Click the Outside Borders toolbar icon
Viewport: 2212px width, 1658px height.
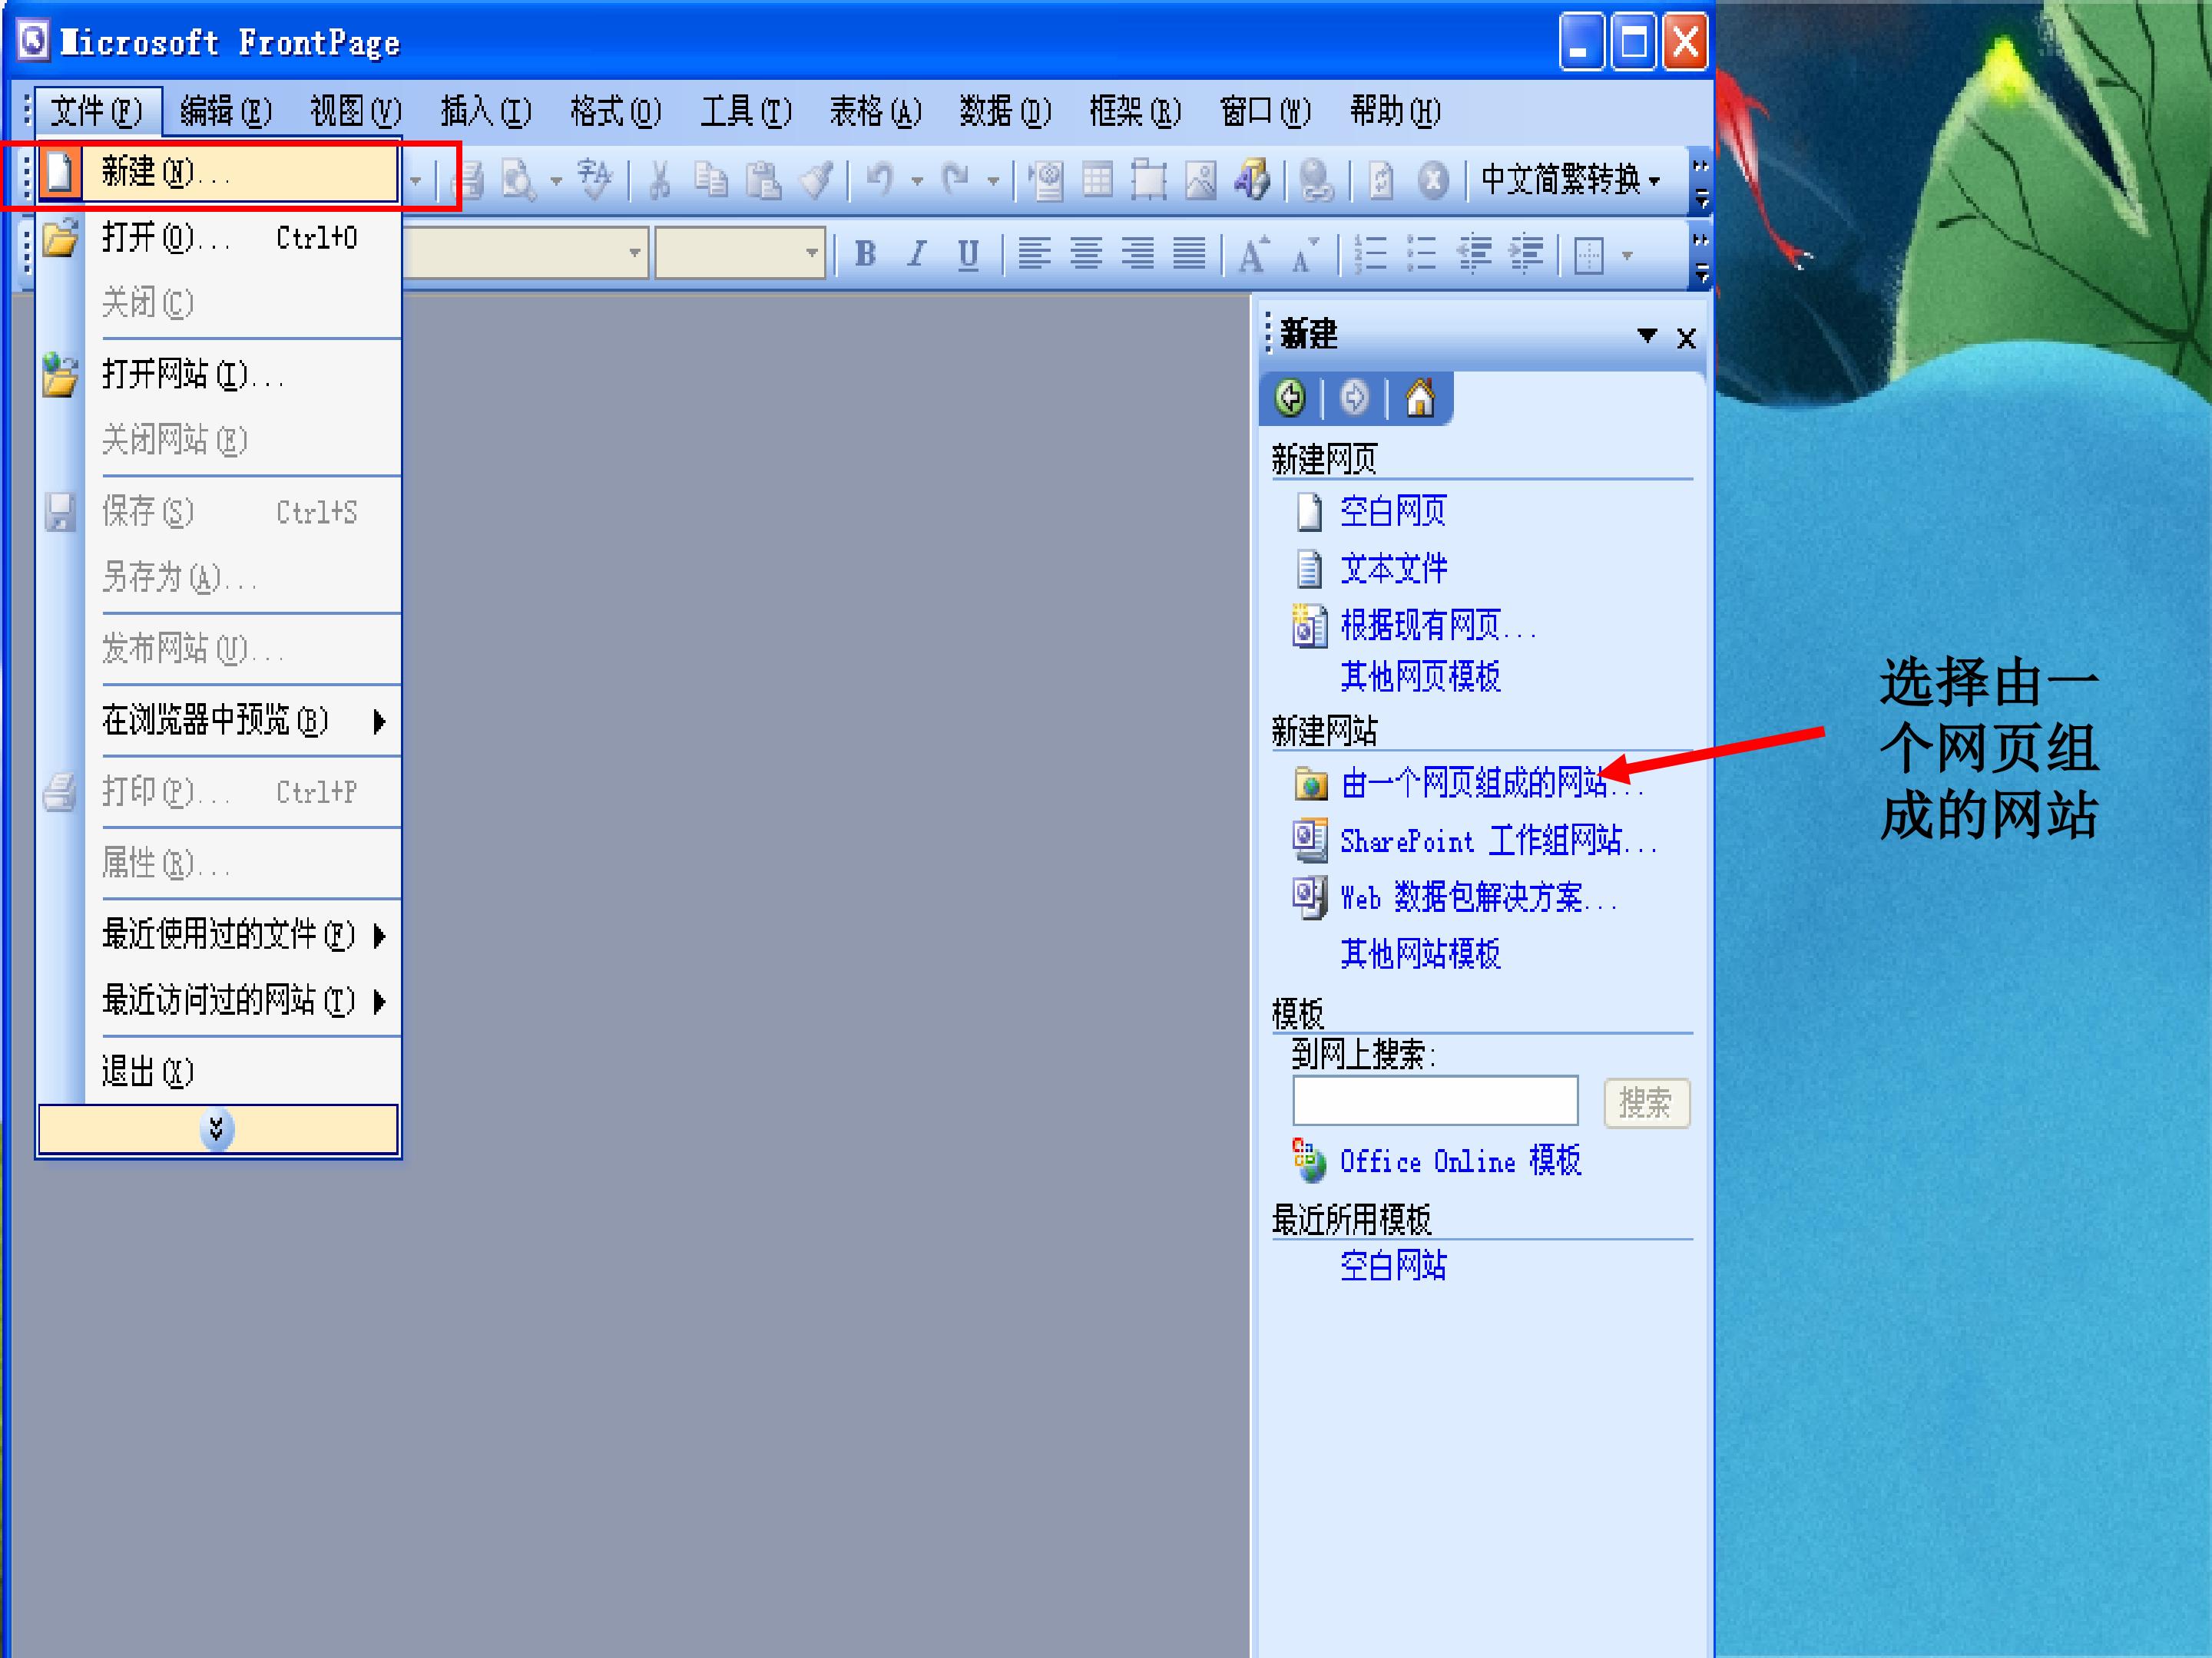pos(1589,255)
